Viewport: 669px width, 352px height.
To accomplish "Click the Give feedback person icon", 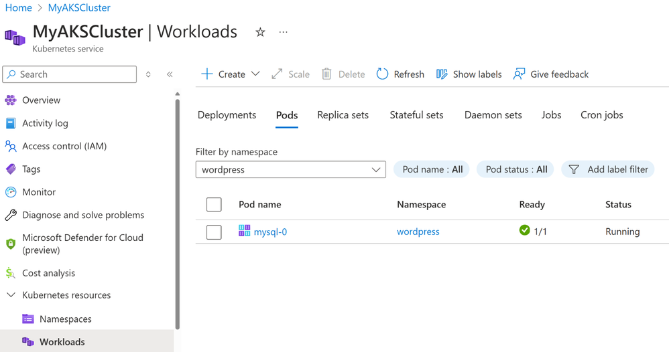I will pyautogui.click(x=519, y=74).
